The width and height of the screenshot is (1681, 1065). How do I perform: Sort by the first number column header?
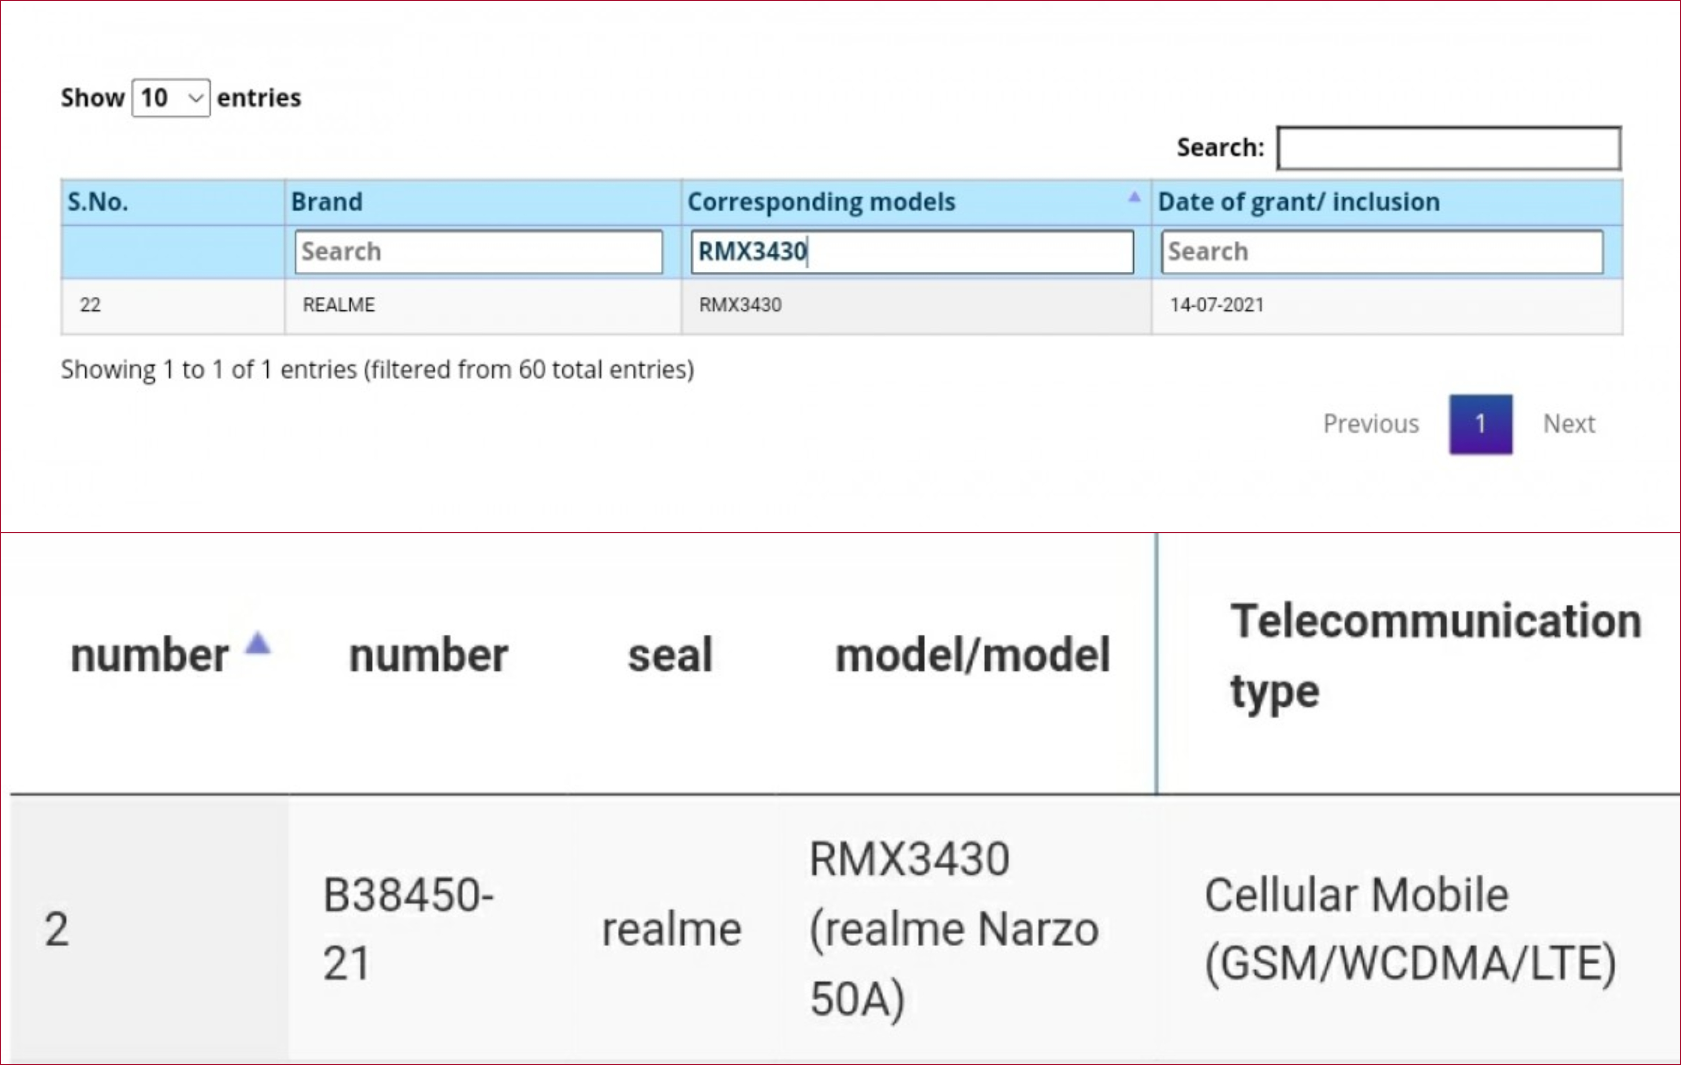(x=149, y=656)
